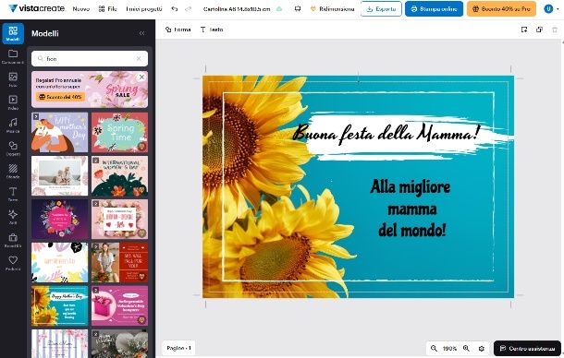Screen dimensions: 564x358
Task: Select the lavender striped floral template
Action: (59, 343)
